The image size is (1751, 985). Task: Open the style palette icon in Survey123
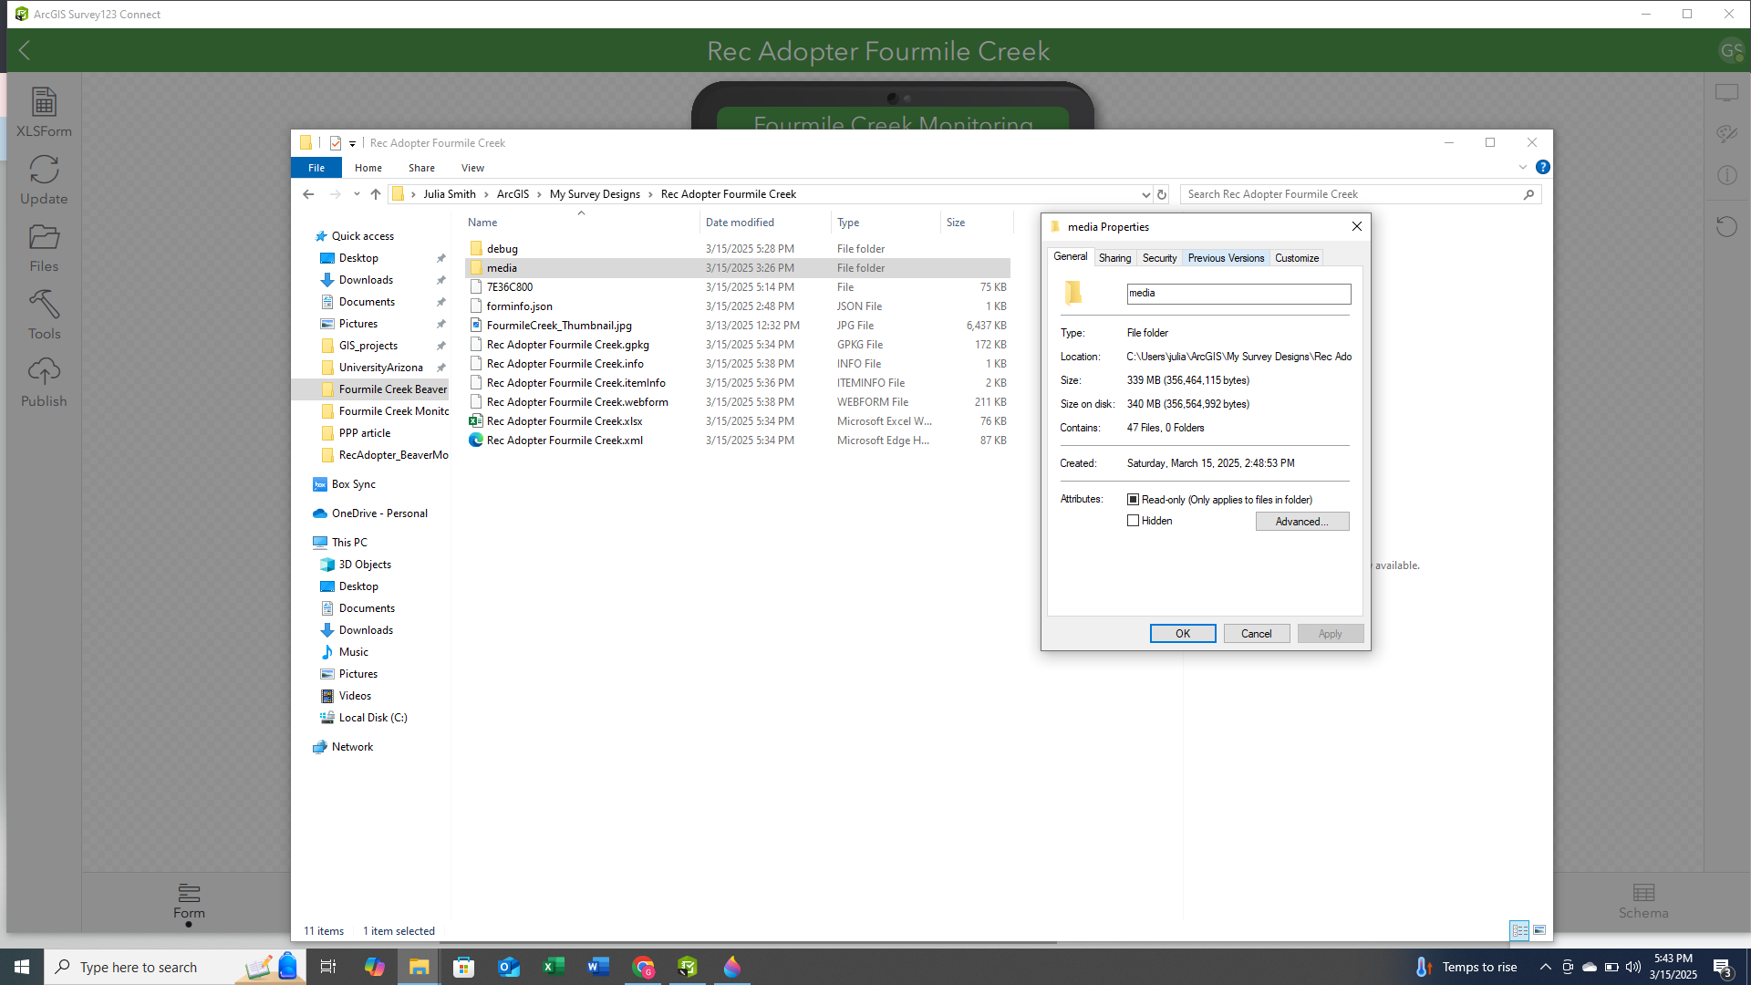1726,134
